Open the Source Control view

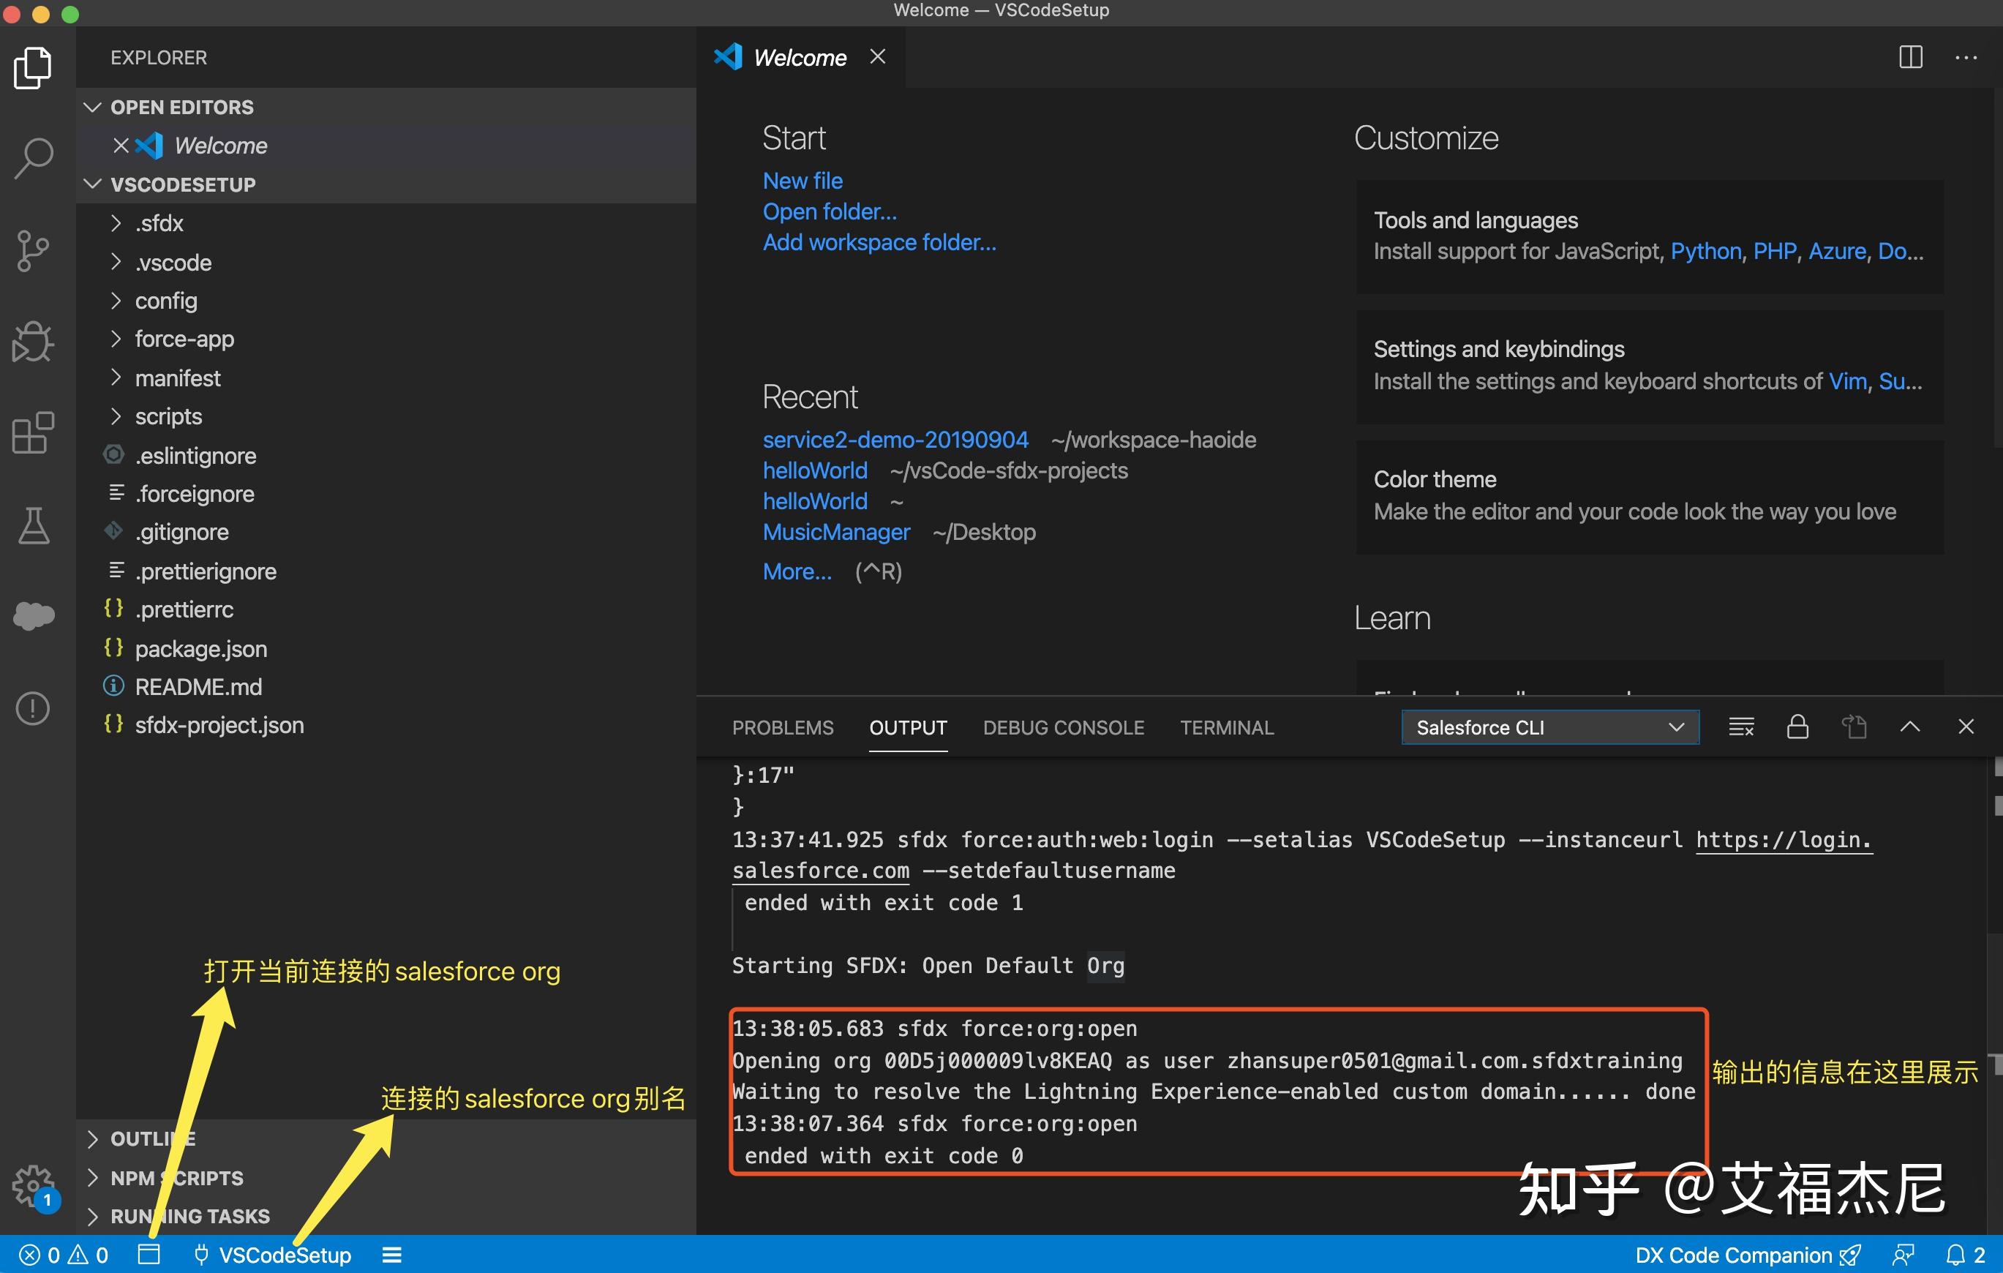click(33, 250)
